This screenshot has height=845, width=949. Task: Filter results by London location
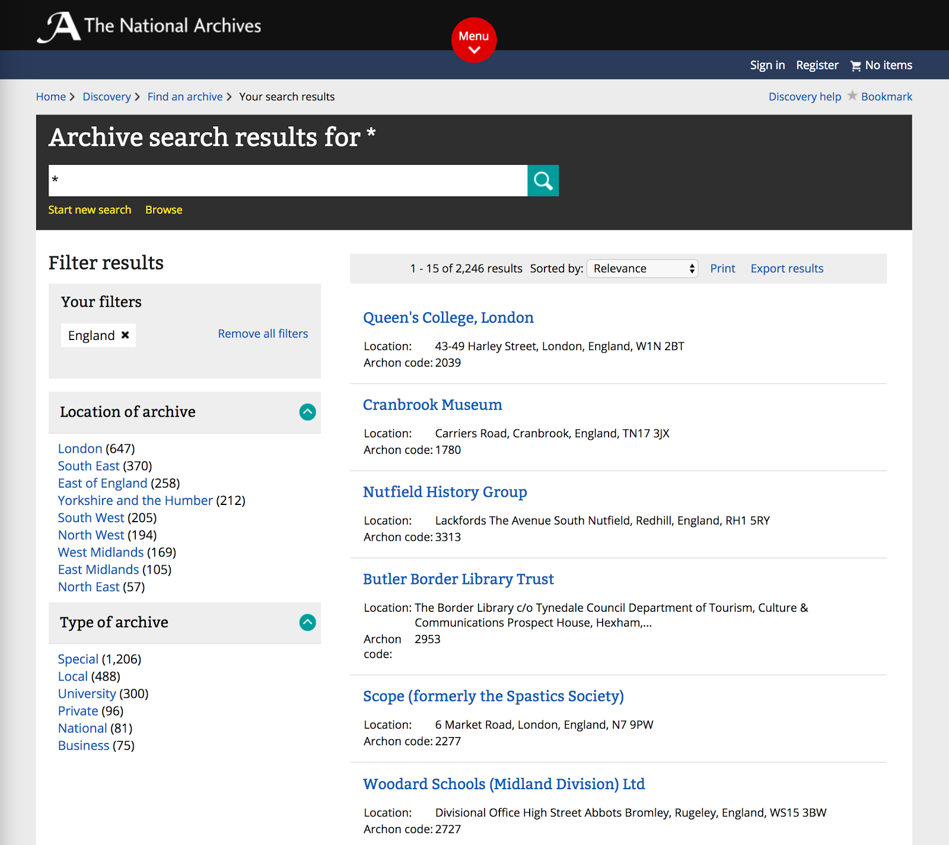(x=79, y=448)
